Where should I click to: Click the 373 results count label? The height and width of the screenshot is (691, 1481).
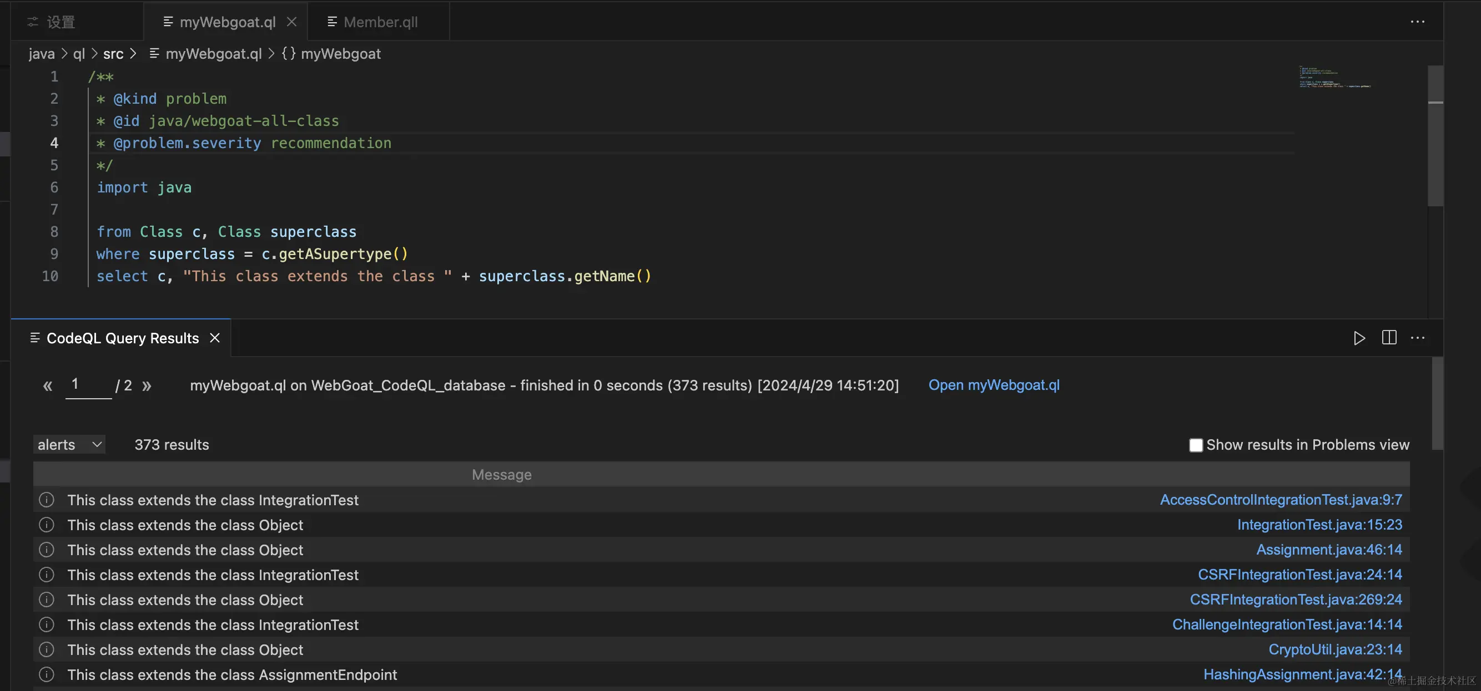click(172, 445)
